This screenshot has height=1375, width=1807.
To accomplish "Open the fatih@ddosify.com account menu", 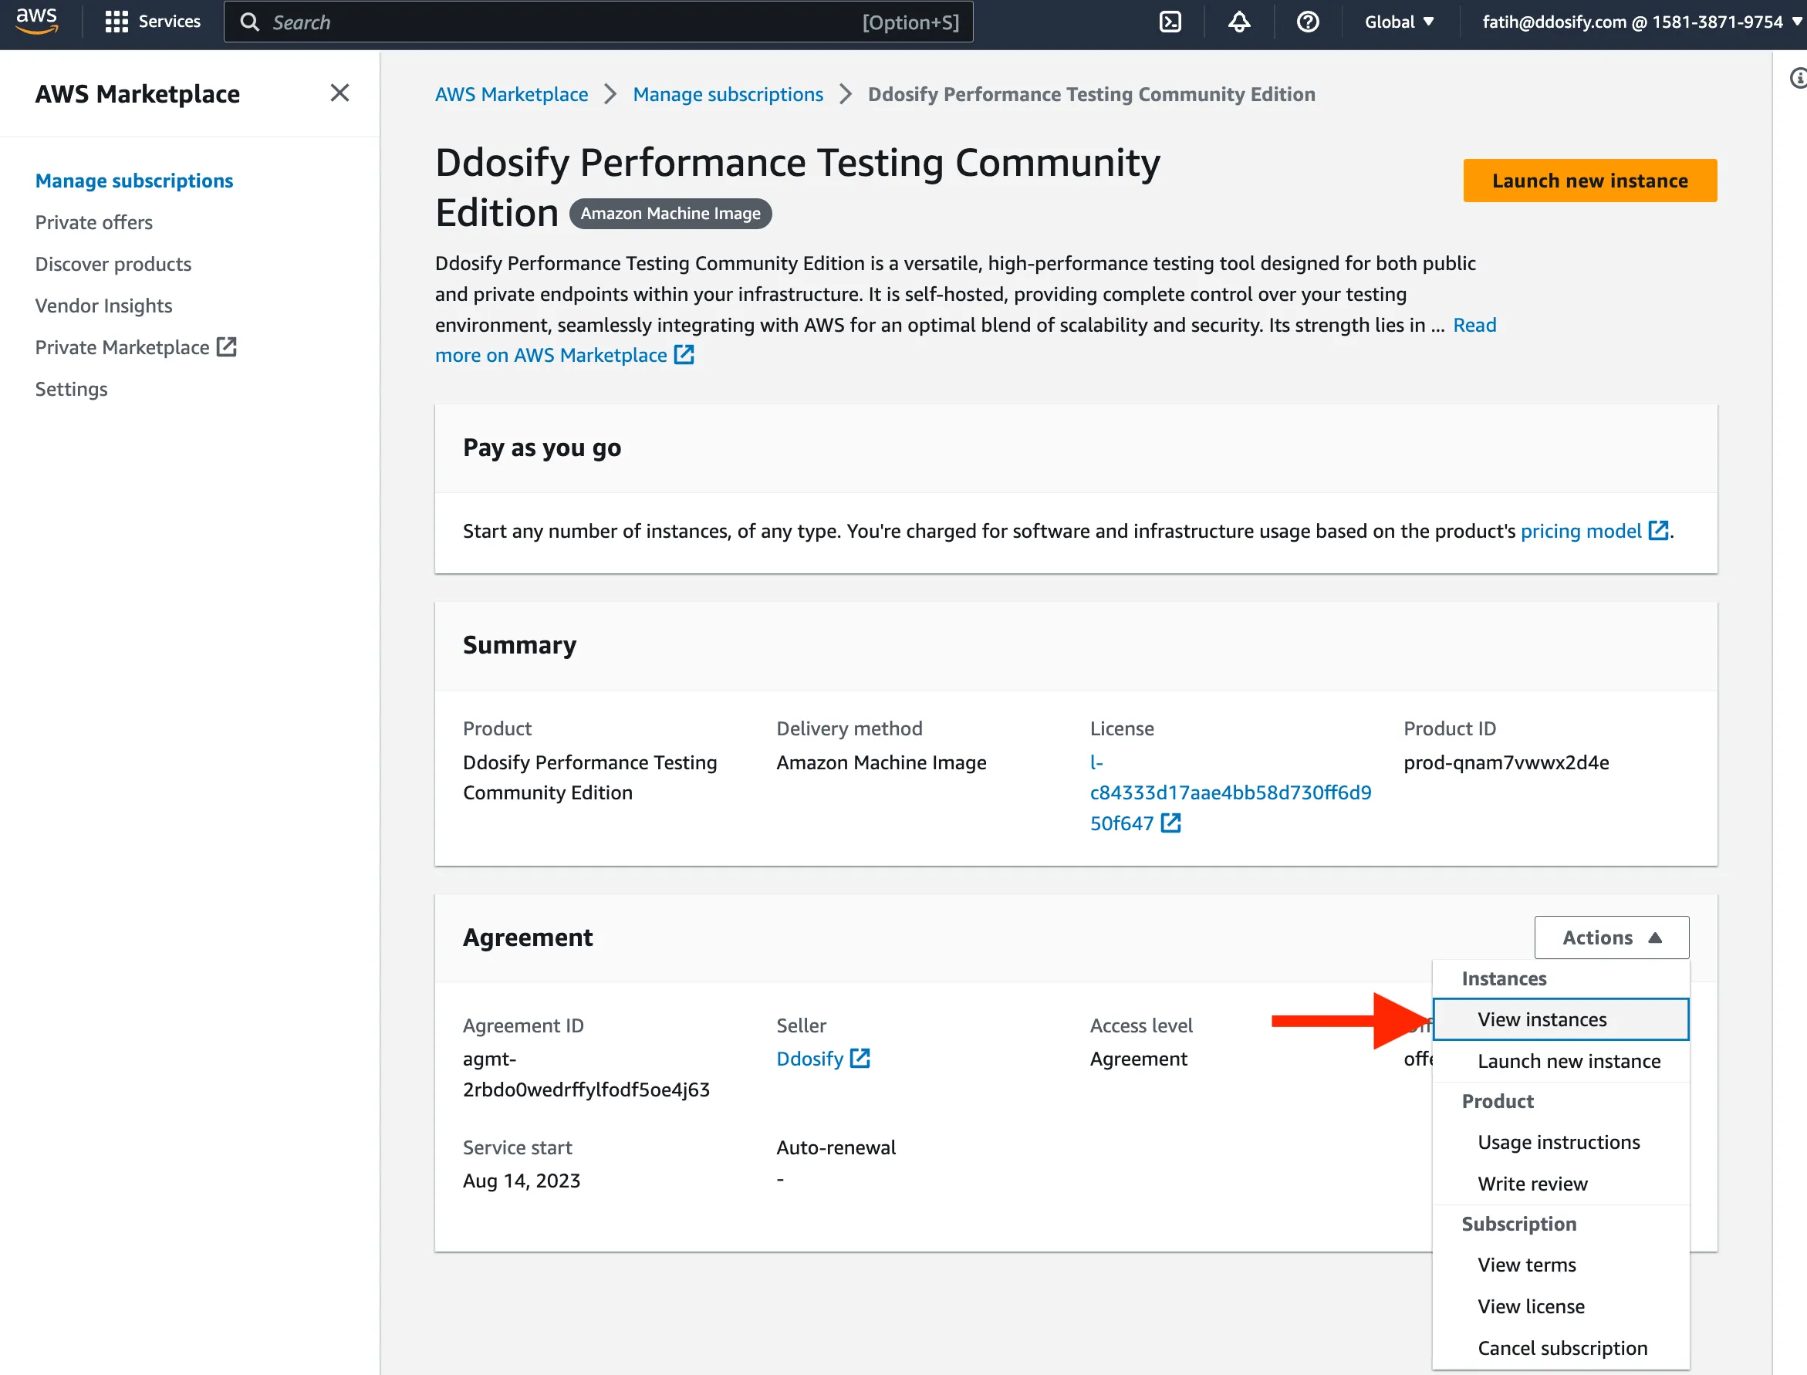I will click(1642, 22).
